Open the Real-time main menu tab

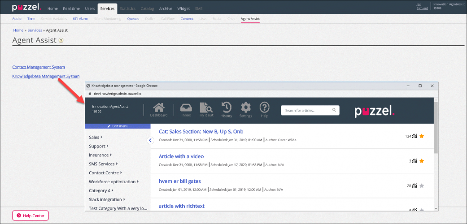coord(71,9)
